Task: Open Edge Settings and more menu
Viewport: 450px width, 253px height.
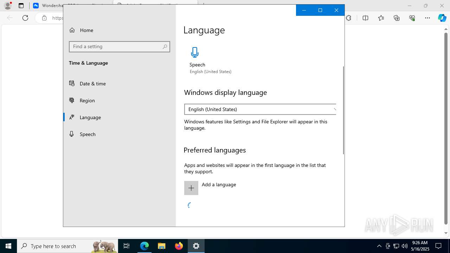Action: pyautogui.click(x=427, y=18)
